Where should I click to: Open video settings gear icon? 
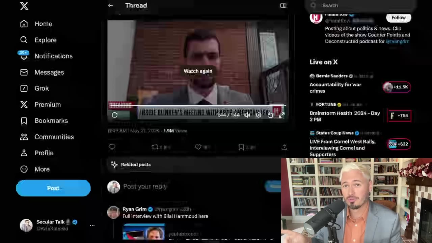point(259,115)
